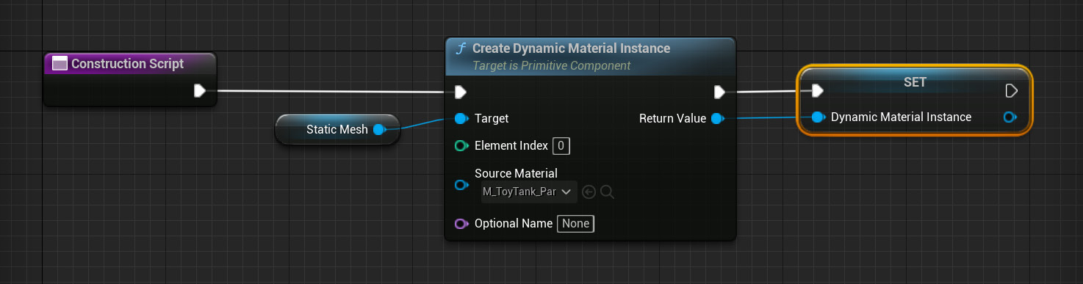Click the Source Material input pin
The height and width of the screenshot is (284, 1083).
tap(461, 185)
